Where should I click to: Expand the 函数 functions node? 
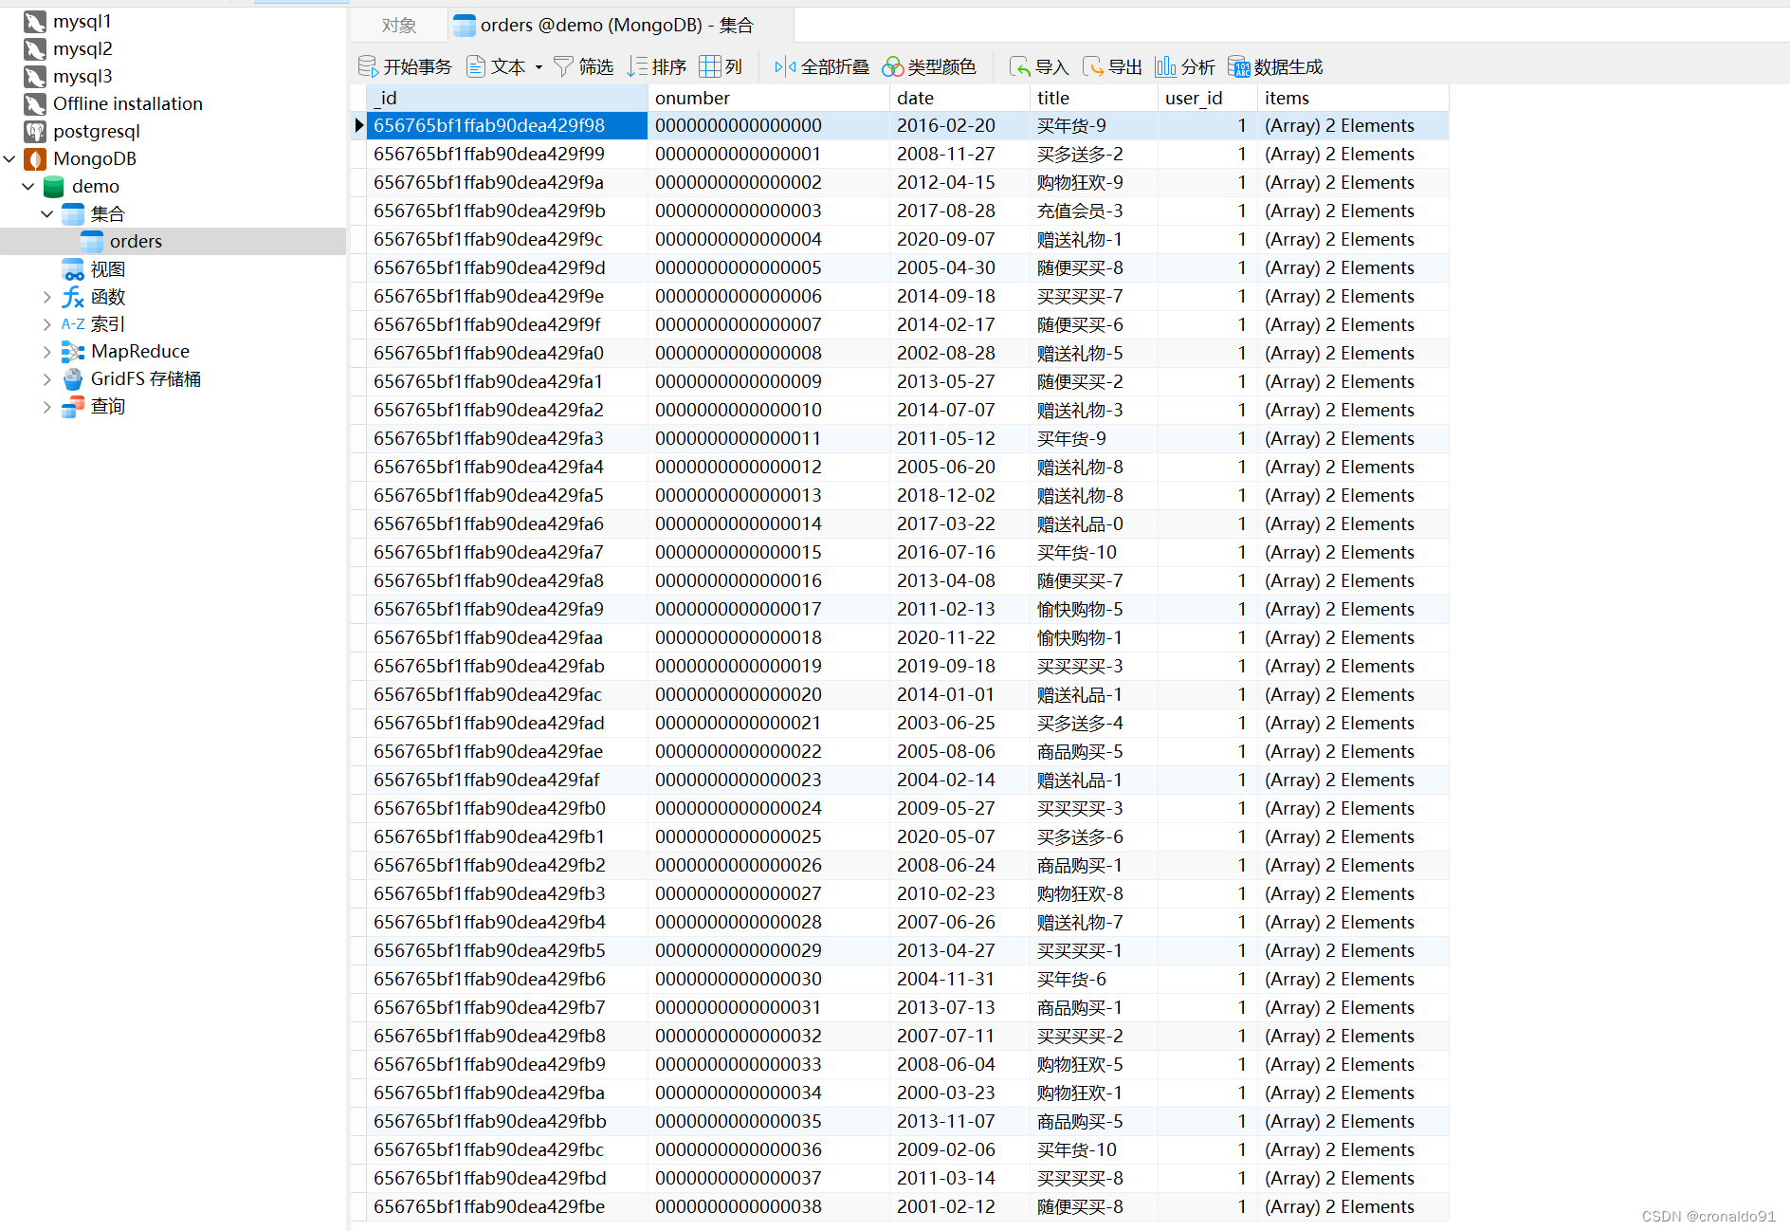point(47,297)
